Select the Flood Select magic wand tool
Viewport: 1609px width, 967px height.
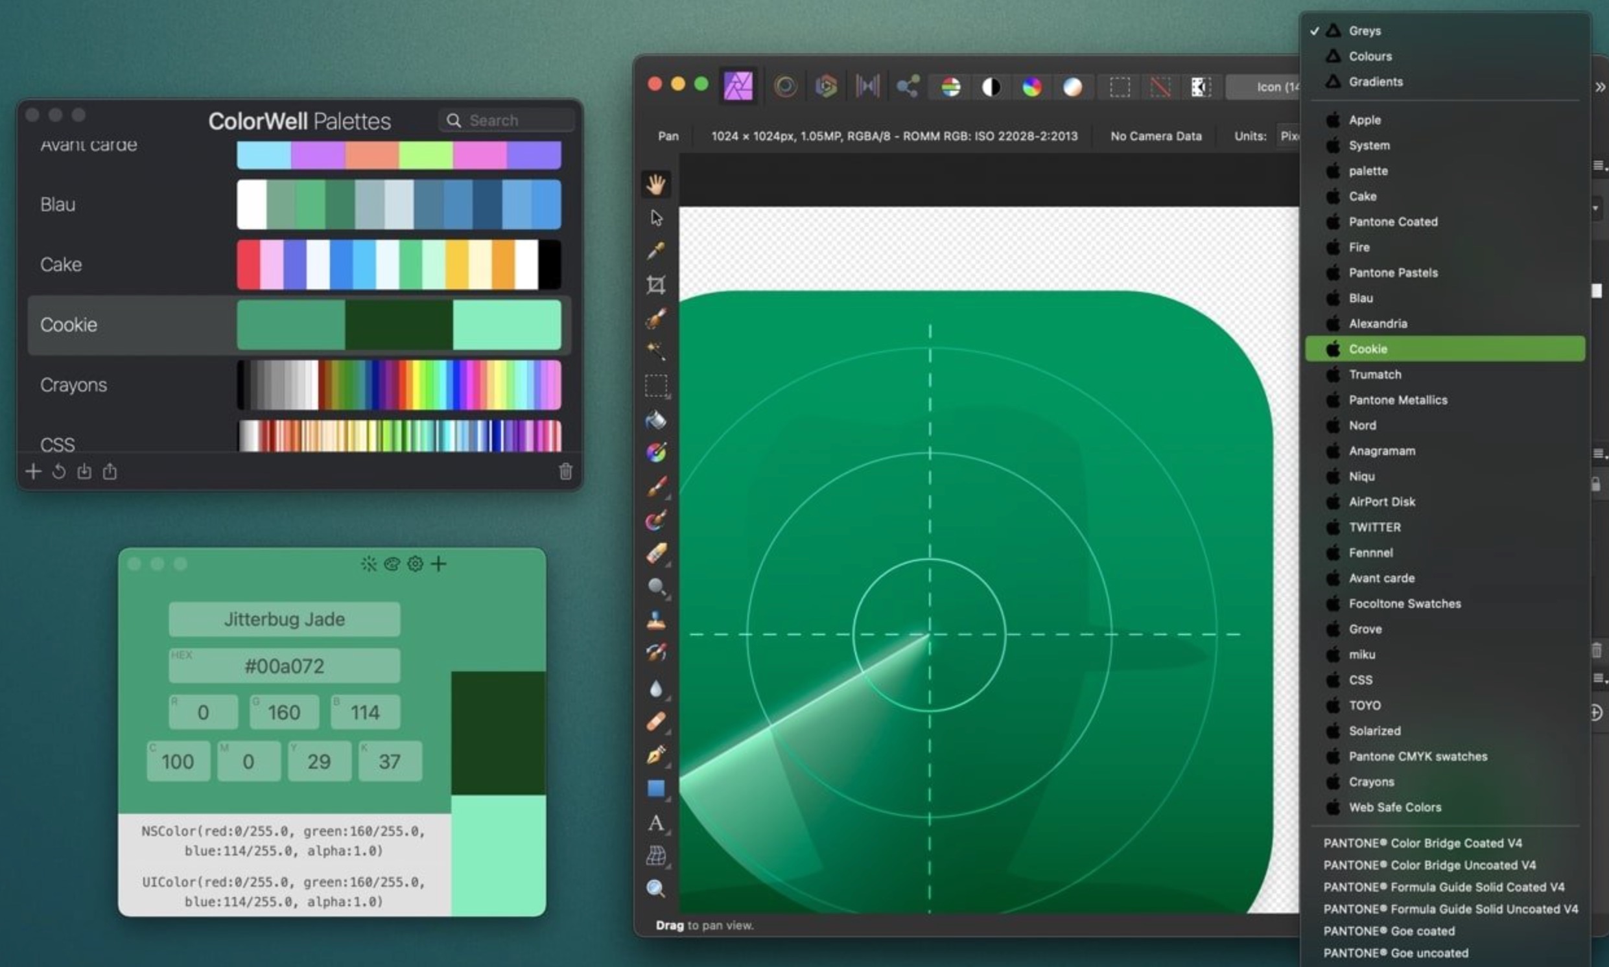point(655,351)
